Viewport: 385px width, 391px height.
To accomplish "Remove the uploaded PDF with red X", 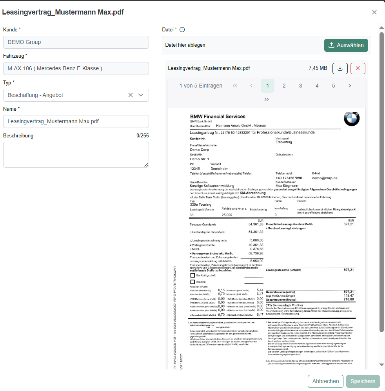I will [x=358, y=68].
